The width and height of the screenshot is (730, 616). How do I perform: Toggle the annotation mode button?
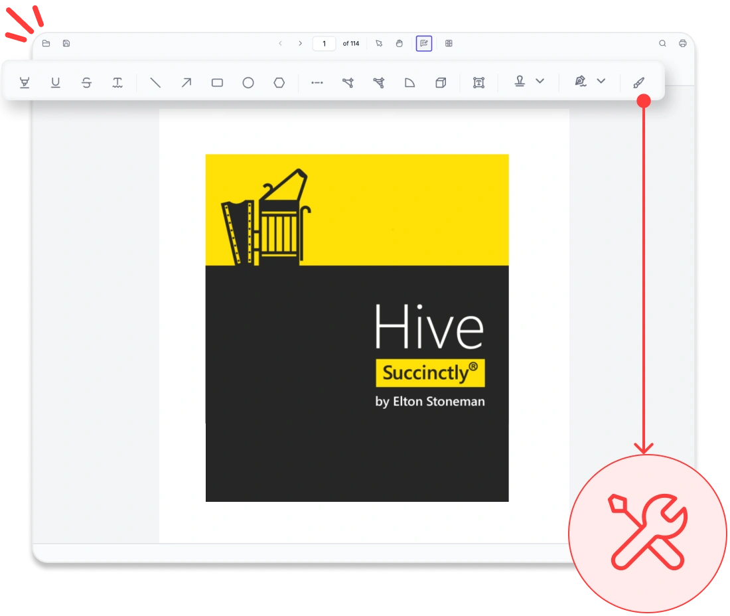423,43
